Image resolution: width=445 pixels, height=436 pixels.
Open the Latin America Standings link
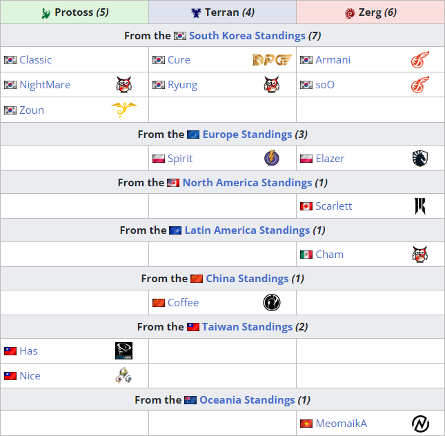click(x=247, y=230)
